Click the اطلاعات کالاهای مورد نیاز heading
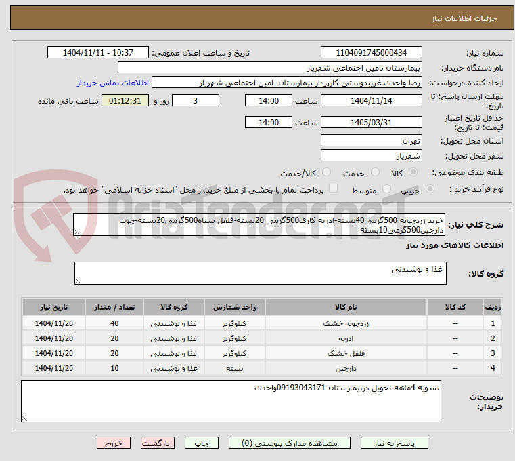Viewport: 515px width, 461px height. [x=455, y=245]
